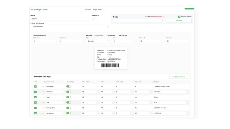Uncheck the On checkbox for Strain row
The image size is (230, 129).
(35, 97)
